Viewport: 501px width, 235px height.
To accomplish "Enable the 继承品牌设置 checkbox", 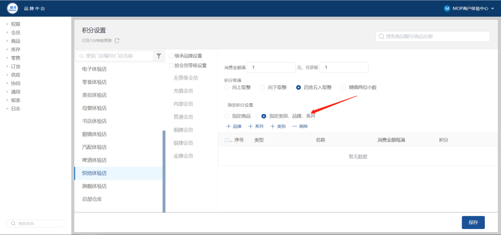I will pyautogui.click(x=171, y=56).
